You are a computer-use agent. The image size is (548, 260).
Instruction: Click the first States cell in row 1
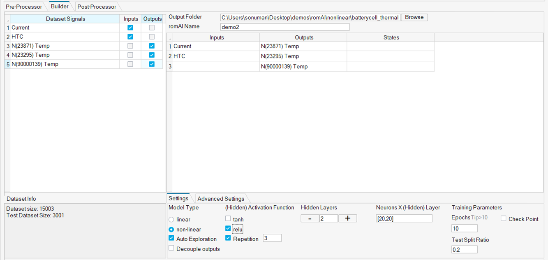coord(391,46)
